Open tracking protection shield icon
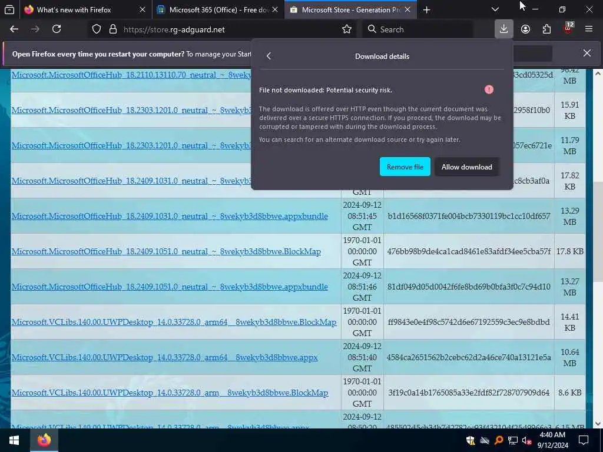Viewport: 603px width, 452px height. (x=97, y=29)
